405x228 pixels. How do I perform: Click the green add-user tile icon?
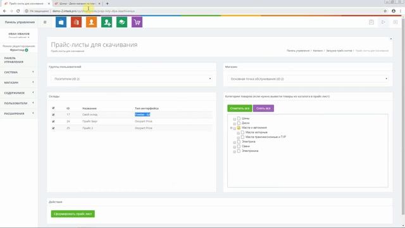coord(107,22)
